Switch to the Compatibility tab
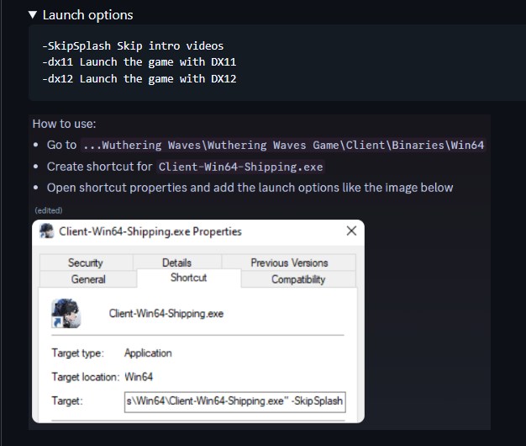 tap(298, 279)
